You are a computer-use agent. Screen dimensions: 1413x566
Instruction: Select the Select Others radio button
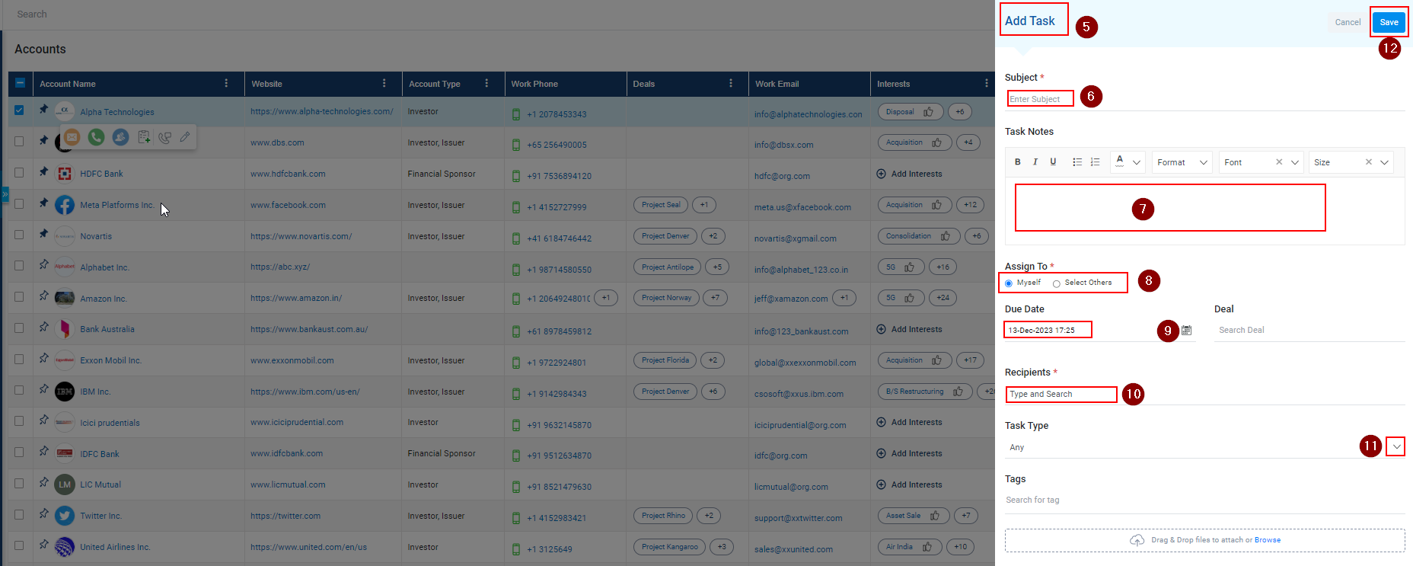click(x=1056, y=283)
